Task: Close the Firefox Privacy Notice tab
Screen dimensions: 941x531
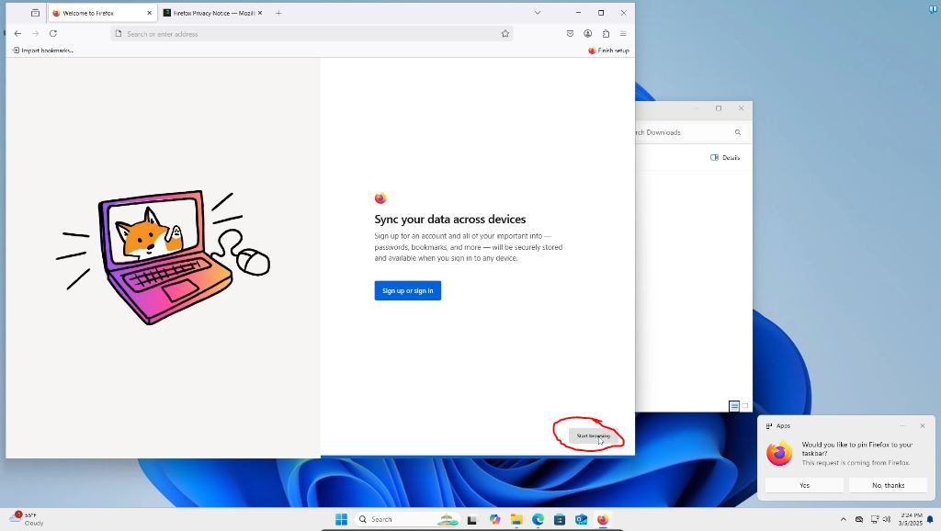Action: 260,13
